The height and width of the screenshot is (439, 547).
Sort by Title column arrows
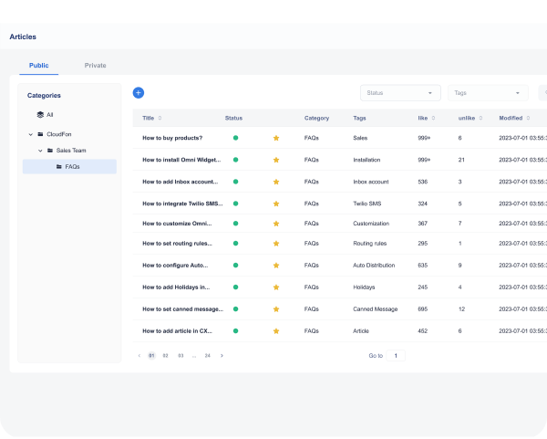point(160,119)
